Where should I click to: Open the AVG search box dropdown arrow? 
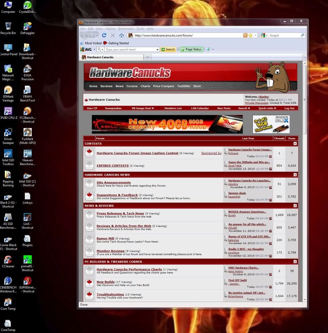pos(157,49)
